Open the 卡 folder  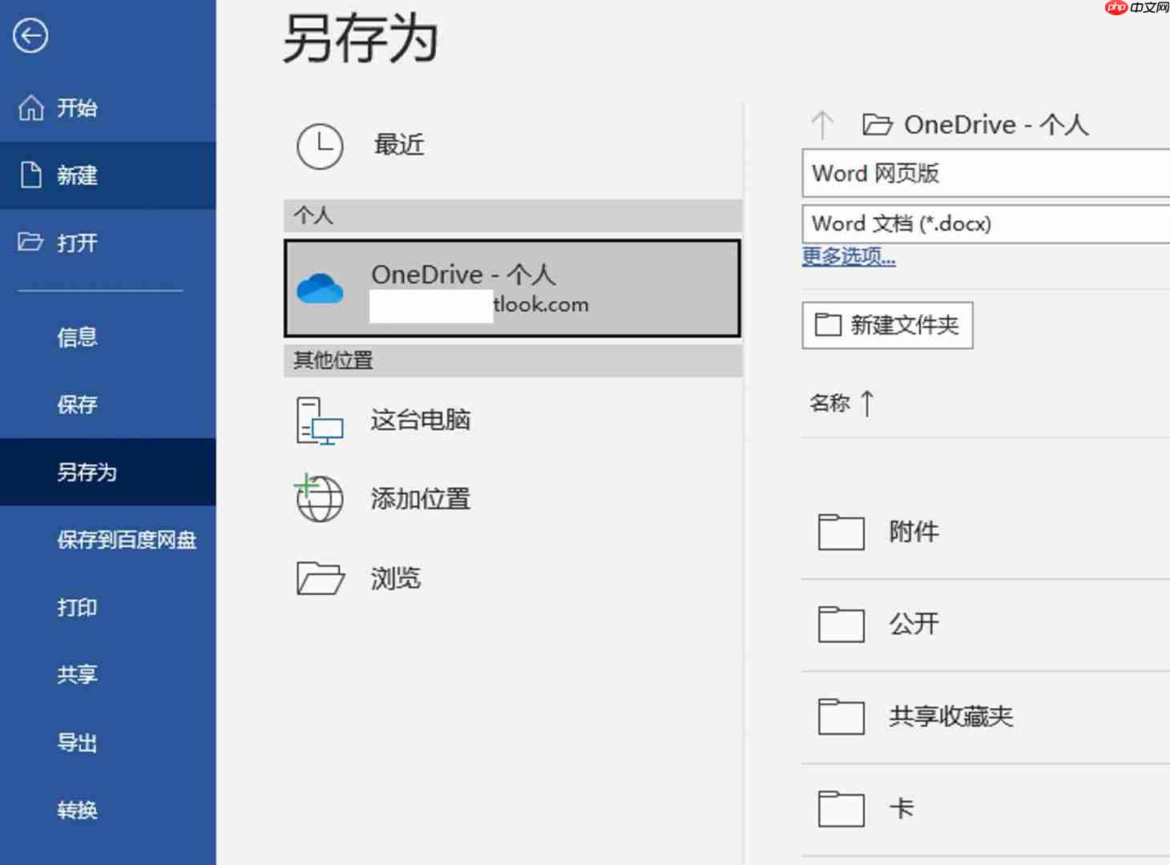tap(986, 808)
